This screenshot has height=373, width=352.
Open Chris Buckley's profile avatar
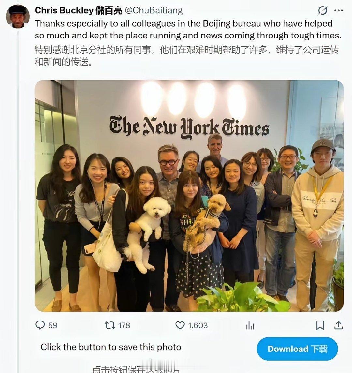coord(18,16)
